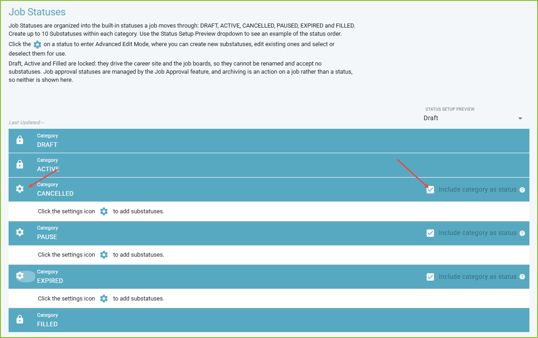Viewport: 538px width, 338px height.
Task: Click gear icon in CANCELLED substatus hint
Action: tap(104, 211)
